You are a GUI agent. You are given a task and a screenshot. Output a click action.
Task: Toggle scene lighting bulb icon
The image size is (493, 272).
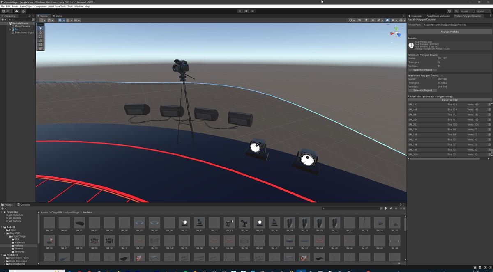(x=366, y=20)
